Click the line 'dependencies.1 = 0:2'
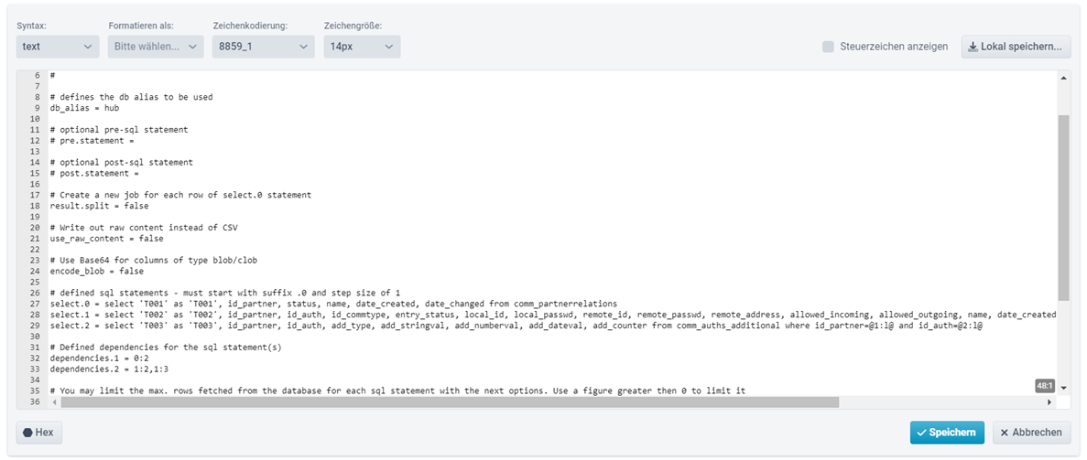Image resolution: width=1087 pixels, height=460 pixels. tap(99, 358)
